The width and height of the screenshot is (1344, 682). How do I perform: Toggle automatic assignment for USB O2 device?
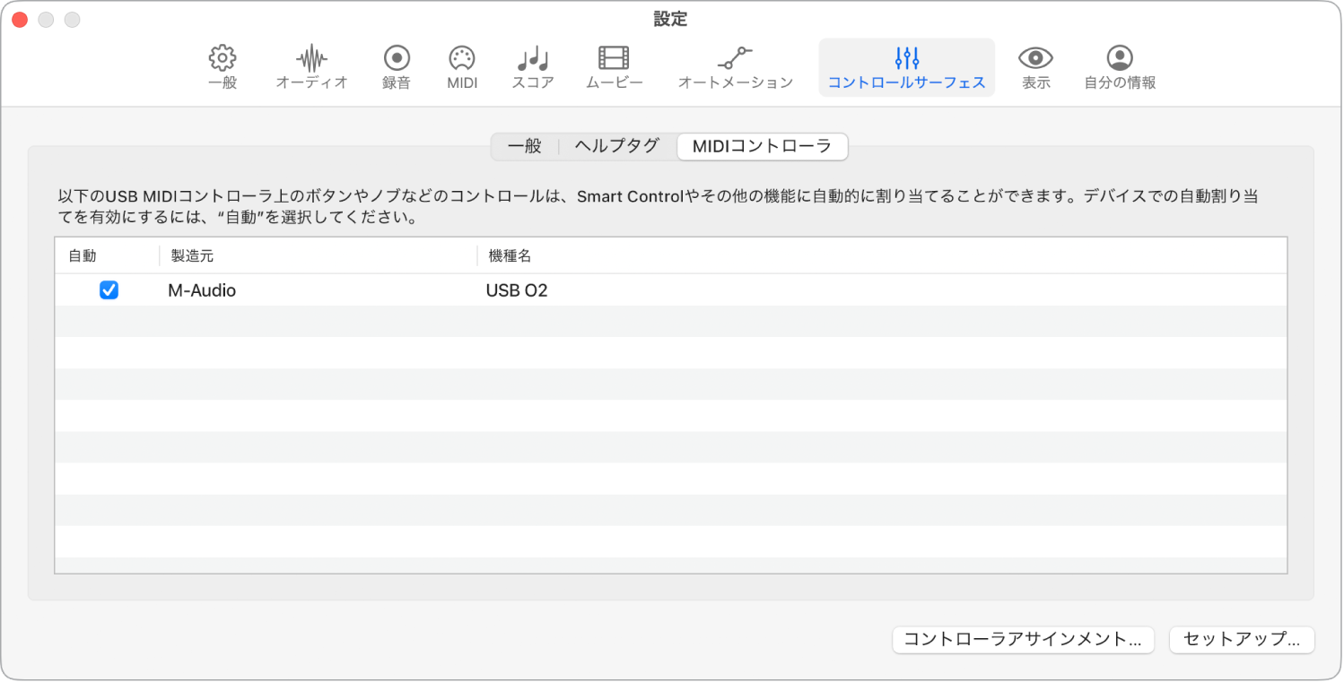tap(109, 289)
